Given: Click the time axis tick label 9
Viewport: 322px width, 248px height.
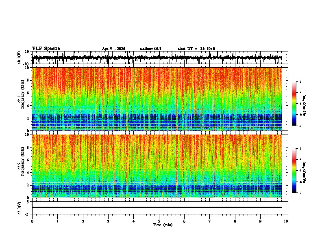Looking at the screenshot, I should coord(260,221).
